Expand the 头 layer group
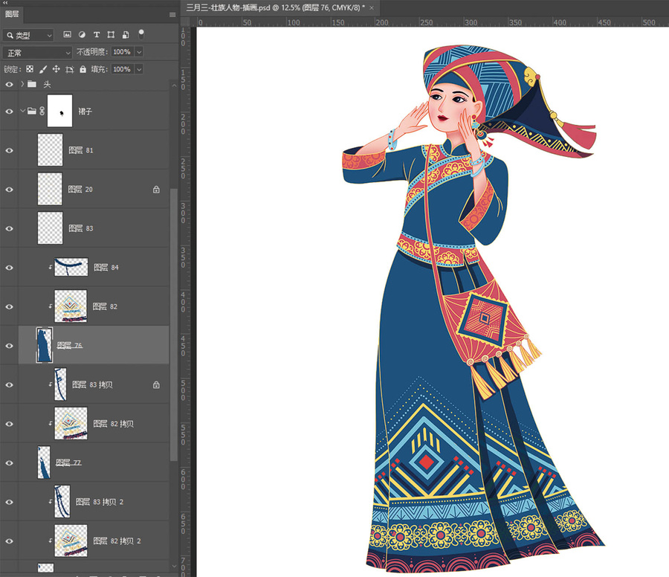This screenshot has height=577, width=669. pos(22,84)
